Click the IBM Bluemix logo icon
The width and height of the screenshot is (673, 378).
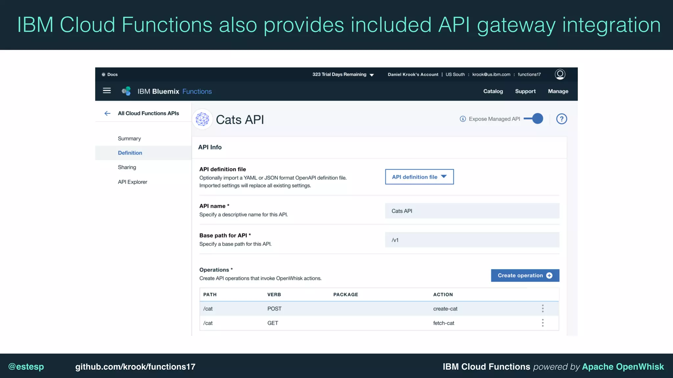click(126, 91)
